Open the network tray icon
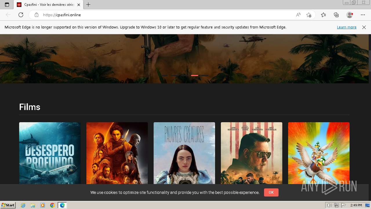This screenshot has height=209, width=371. (x=337, y=205)
